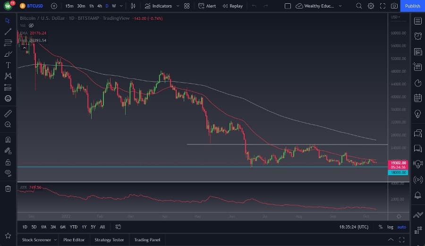
Task: Open the BTCUSD symbol search
Action: pos(32,6)
